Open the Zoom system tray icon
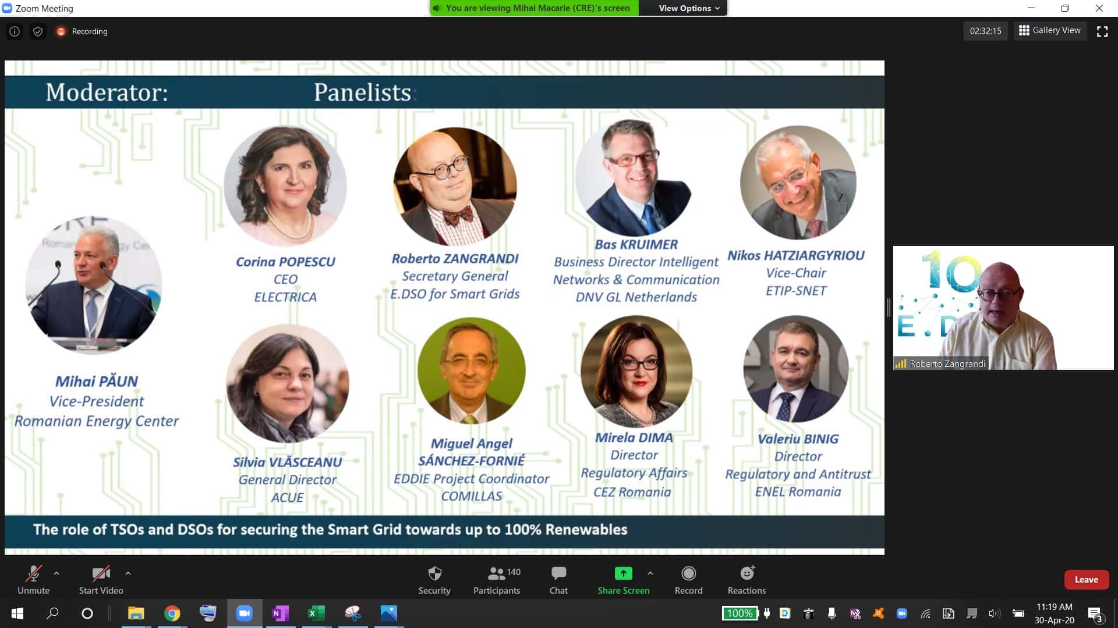 [x=902, y=613]
